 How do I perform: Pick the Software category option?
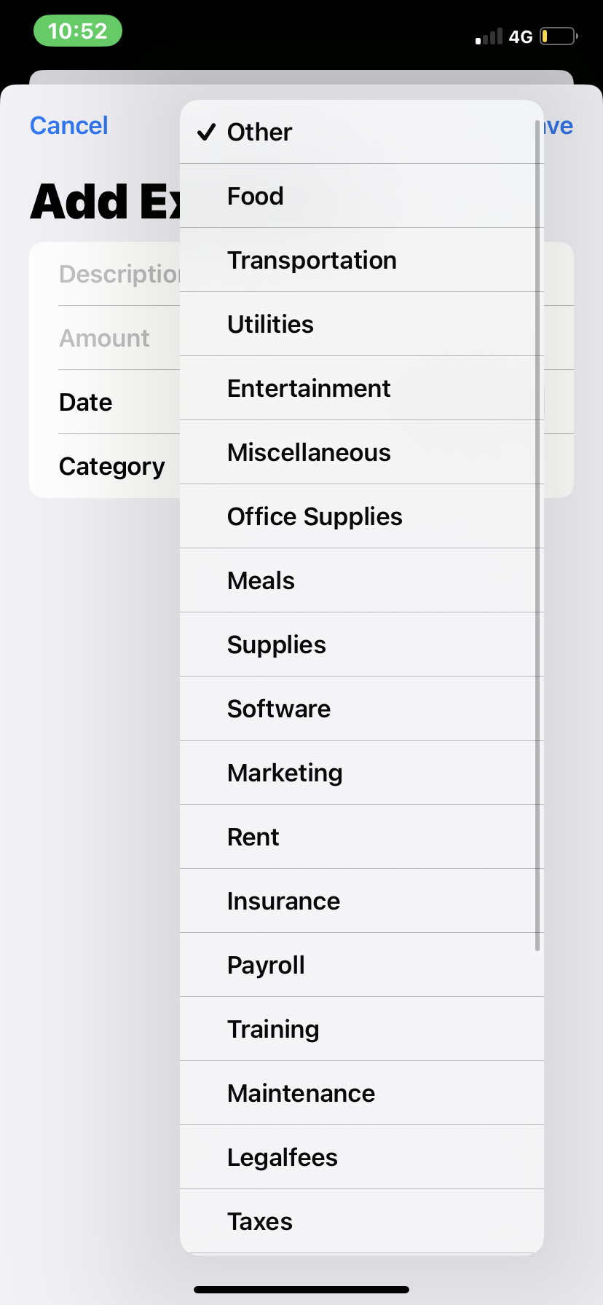(x=361, y=709)
